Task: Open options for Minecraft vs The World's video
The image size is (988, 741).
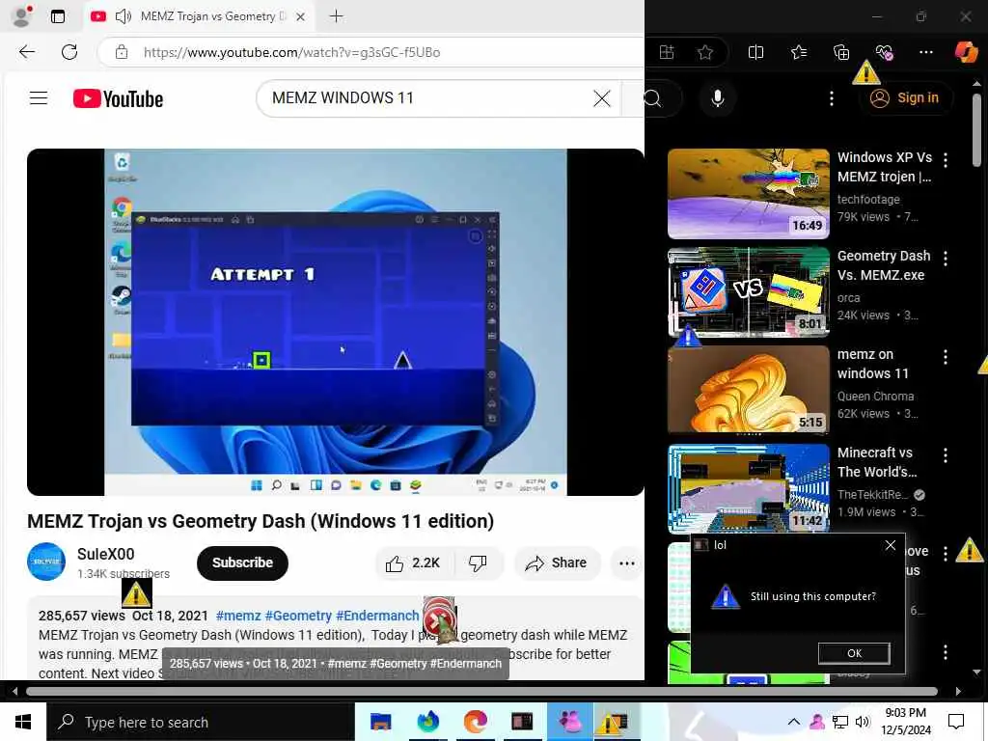Action: click(946, 455)
